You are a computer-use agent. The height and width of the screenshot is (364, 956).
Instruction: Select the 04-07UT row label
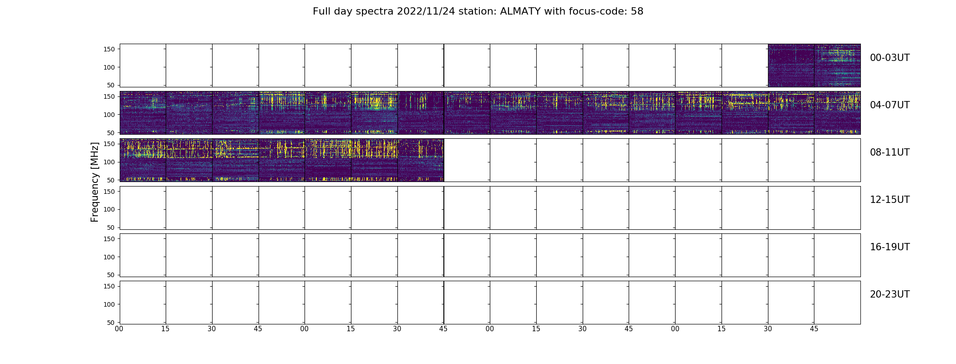point(890,105)
